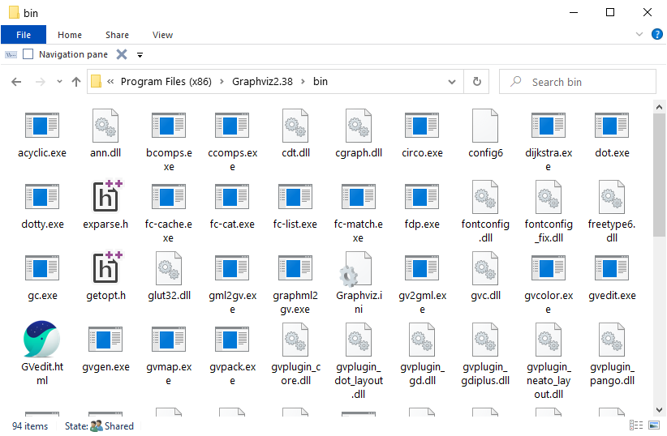Navigate to Graphviz2.38 breadcrumb
Viewport: 667px width, 436px height.
click(x=262, y=82)
